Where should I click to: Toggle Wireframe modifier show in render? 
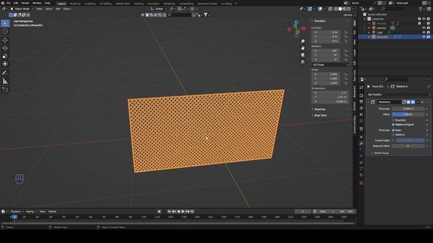(x=413, y=102)
